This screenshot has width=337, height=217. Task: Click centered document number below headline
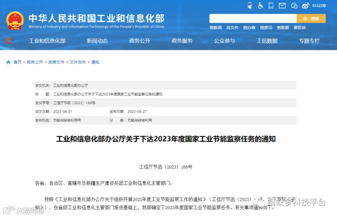pos(166,167)
